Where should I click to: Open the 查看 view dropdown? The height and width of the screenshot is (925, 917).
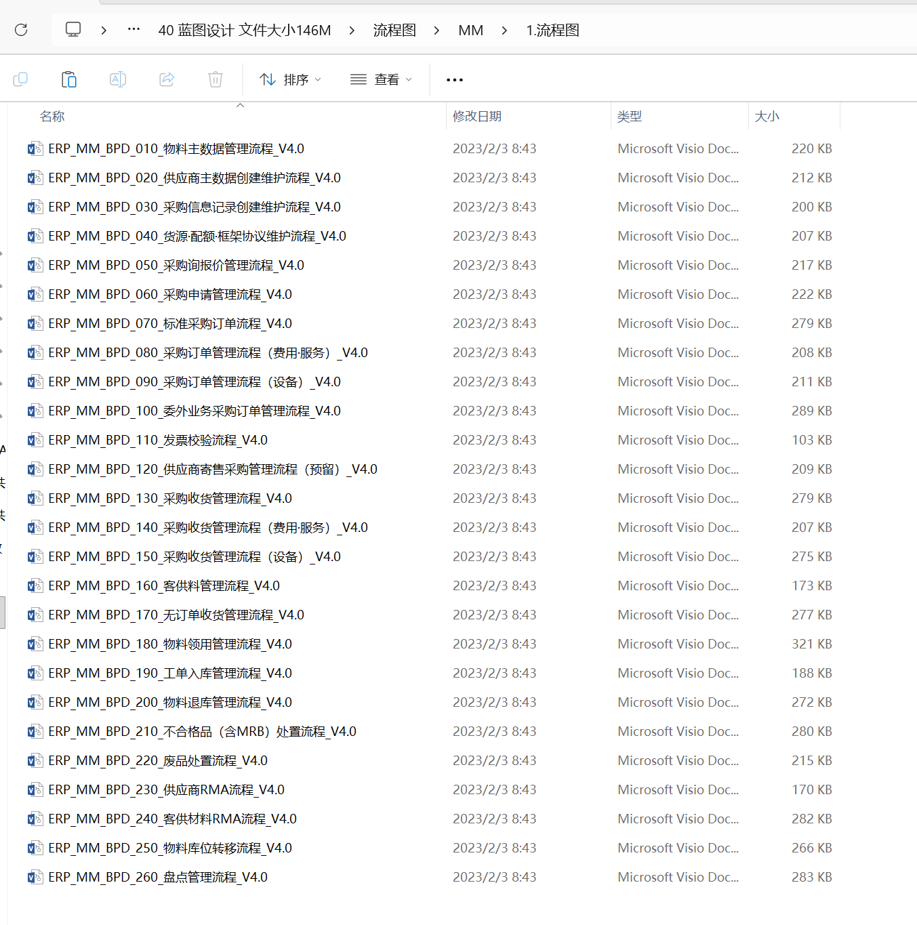point(381,80)
